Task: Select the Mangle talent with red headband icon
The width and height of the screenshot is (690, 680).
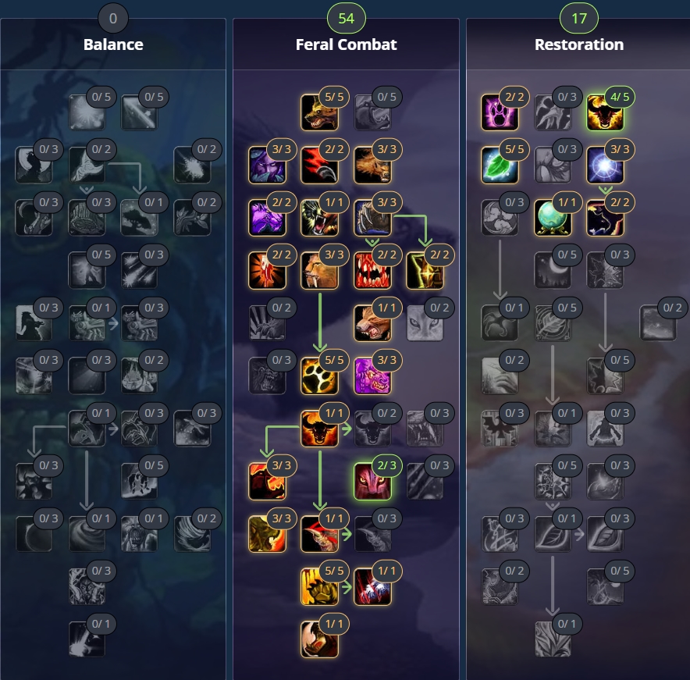Action: [319, 534]
